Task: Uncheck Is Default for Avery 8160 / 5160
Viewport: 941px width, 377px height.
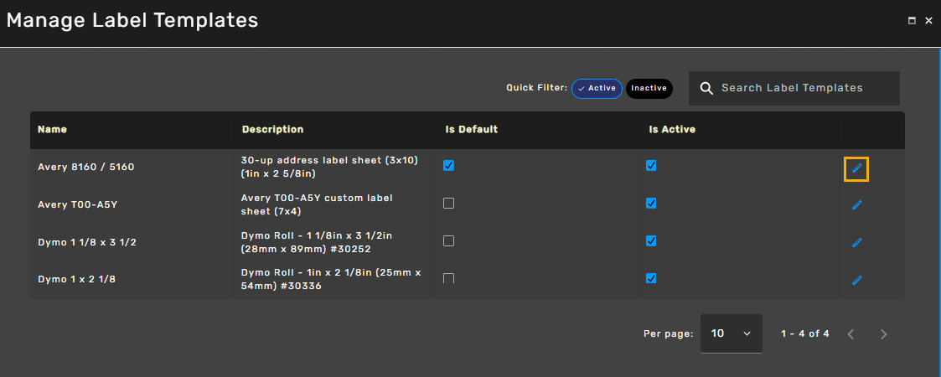Action: tap(448, 166)
